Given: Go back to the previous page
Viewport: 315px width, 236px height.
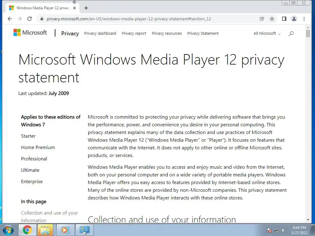Looking at the screenshot, I should [10, 19].
